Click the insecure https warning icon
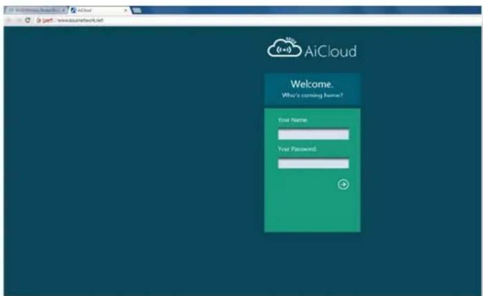Viewport: 483px width, 296px height. coord(39,20)
